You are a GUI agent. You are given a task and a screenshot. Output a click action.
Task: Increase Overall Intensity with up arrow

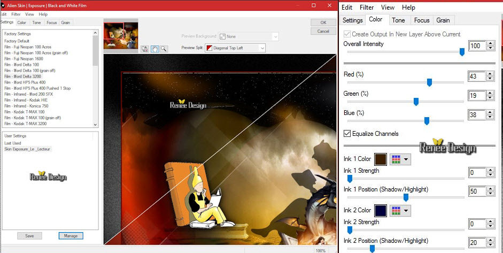tap(490, 43)
